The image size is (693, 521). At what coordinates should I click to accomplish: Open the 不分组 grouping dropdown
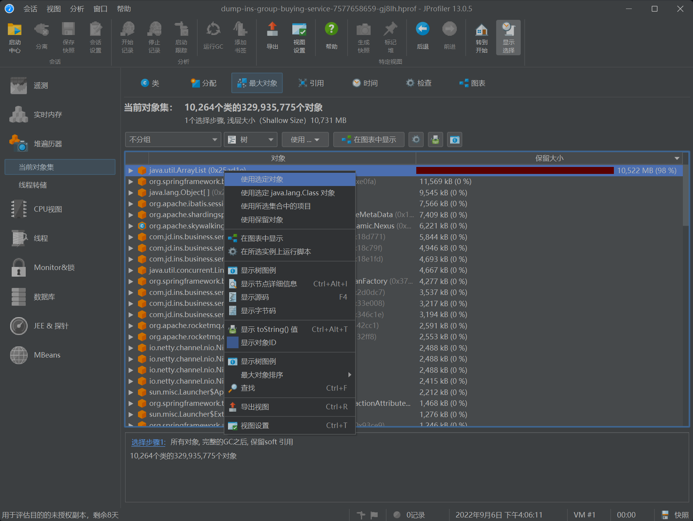tap(173, 139)
